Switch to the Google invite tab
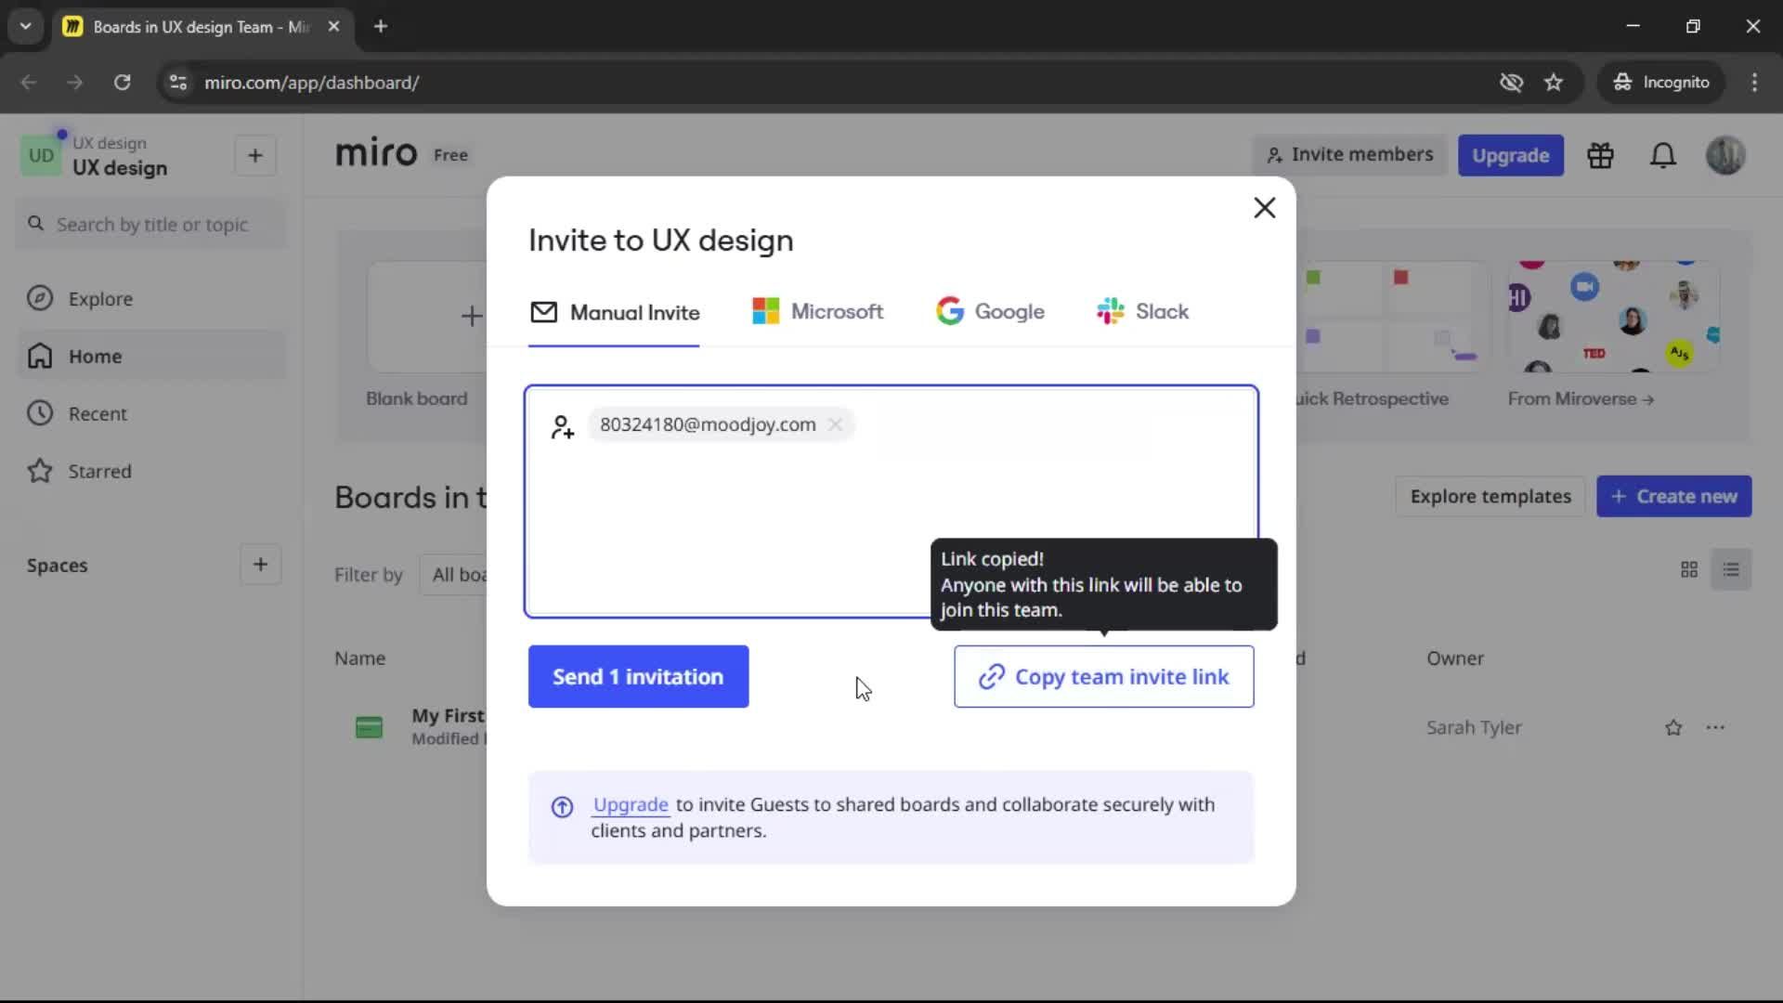The height and width of the screenshot is (1003, 1783). point(990,312)
